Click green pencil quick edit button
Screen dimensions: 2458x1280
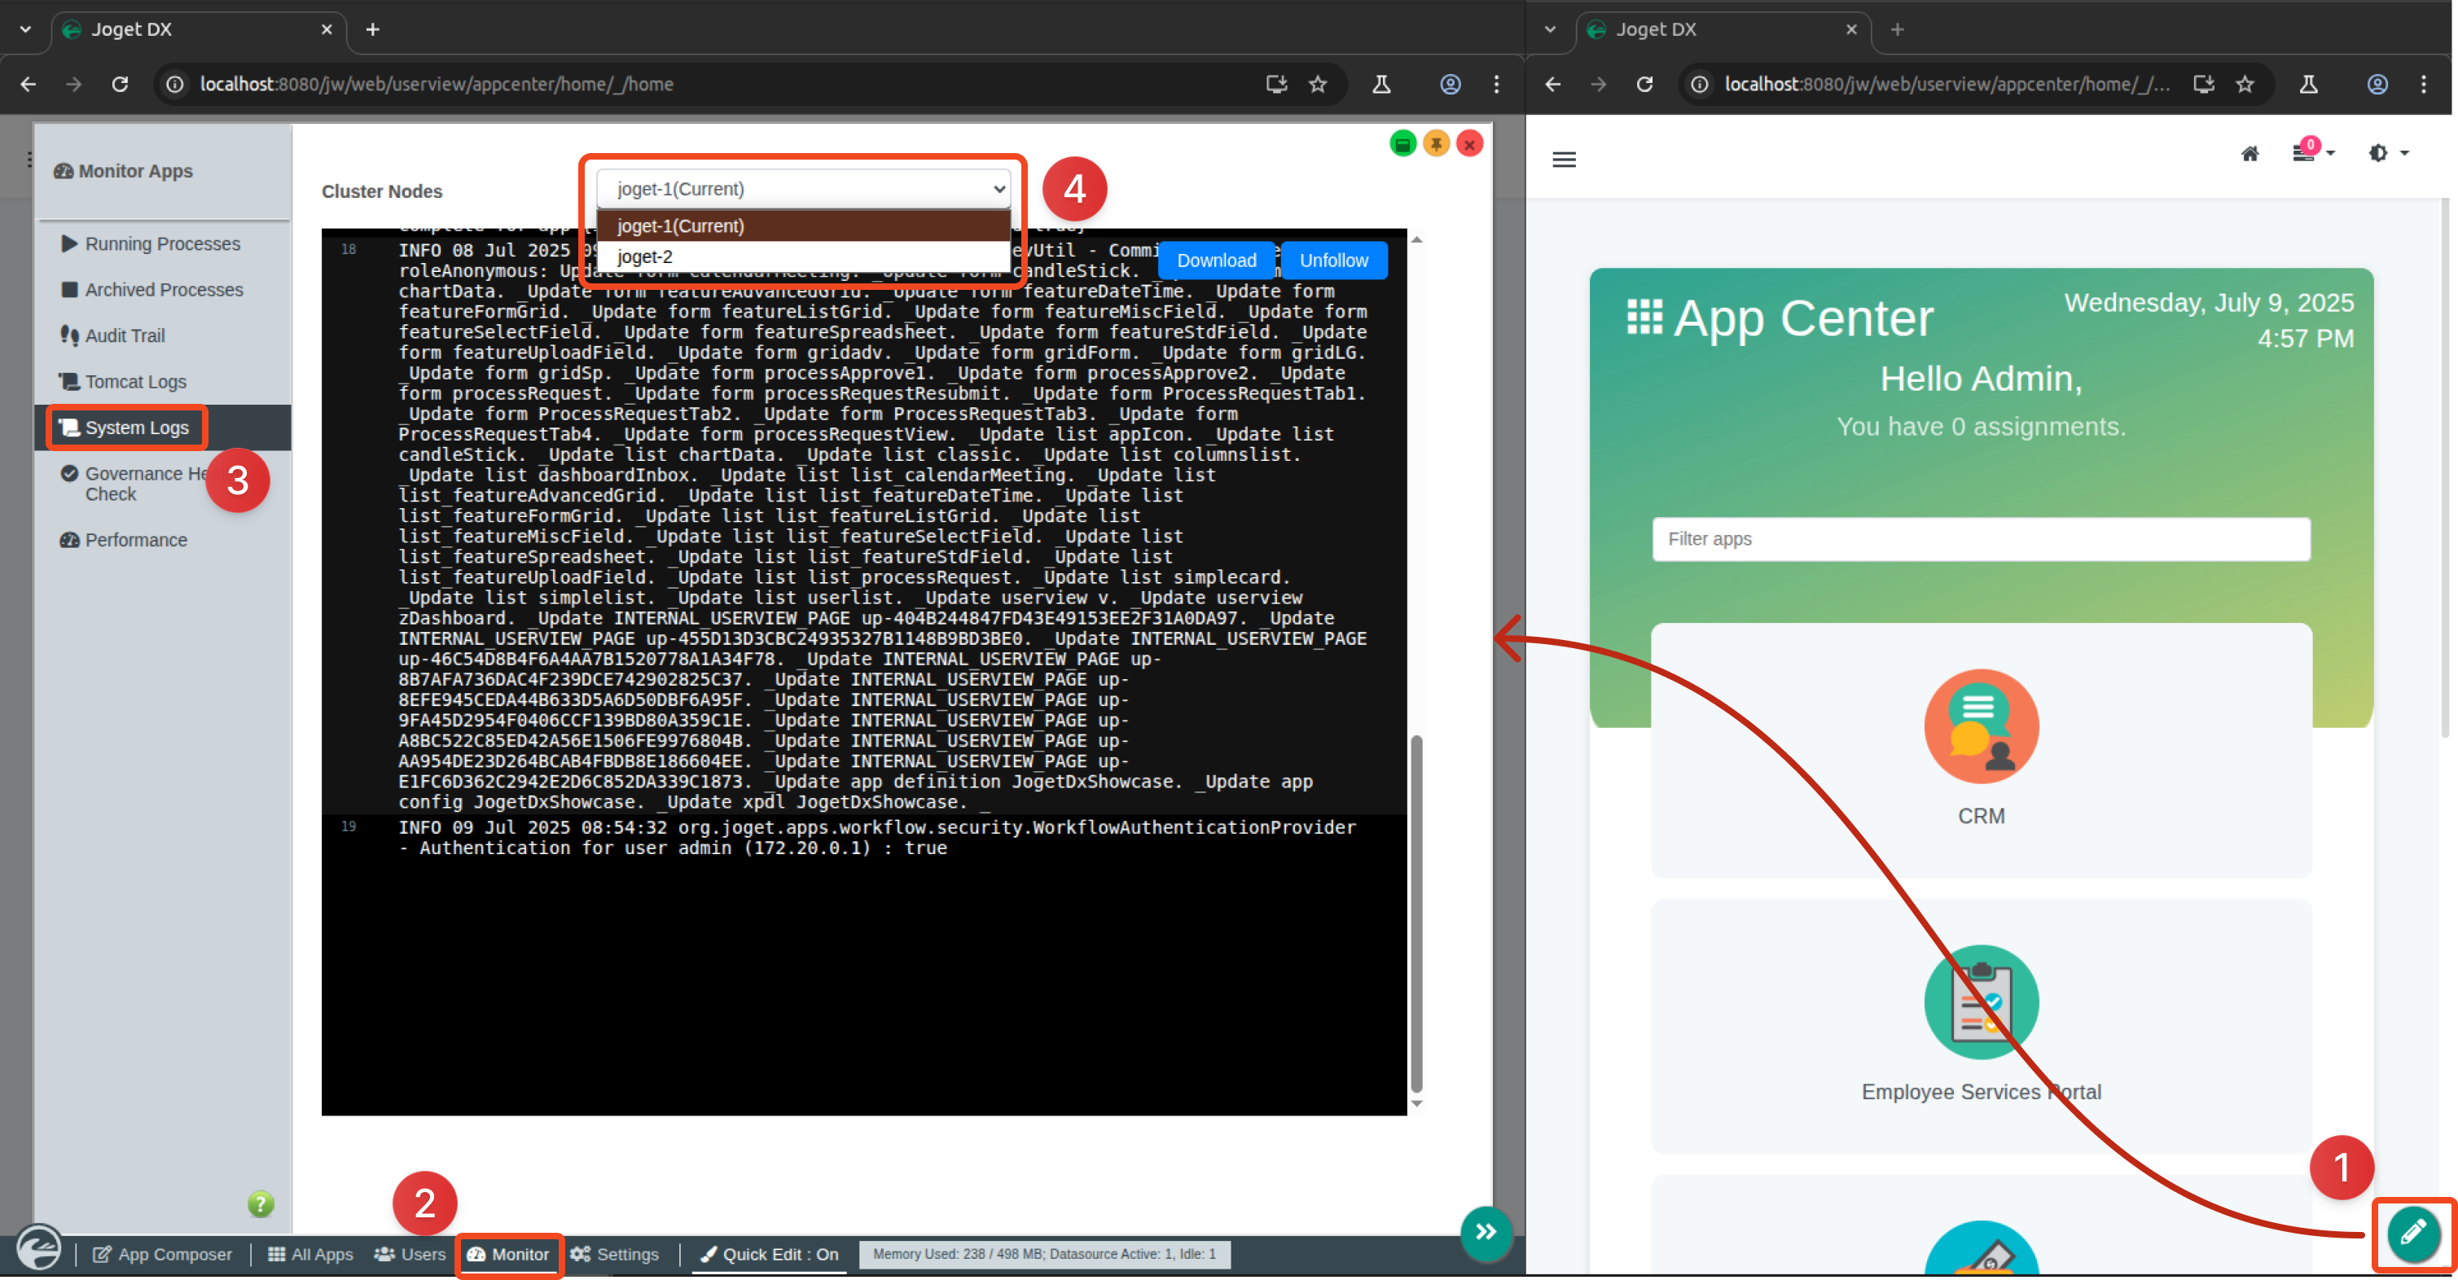[x=2412, y=1232]
